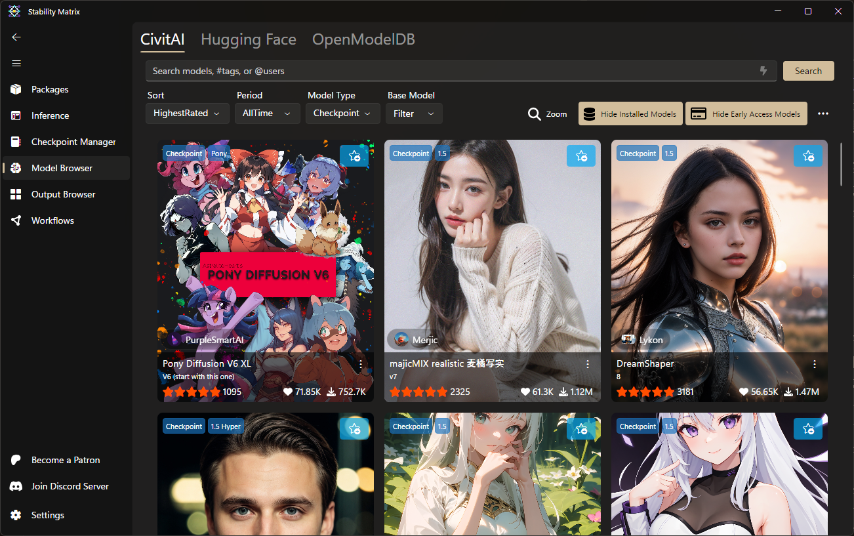Click the PurpleSmartAI author avatar
The width and height of the screenshot is (854, 536).
(173, 340)
